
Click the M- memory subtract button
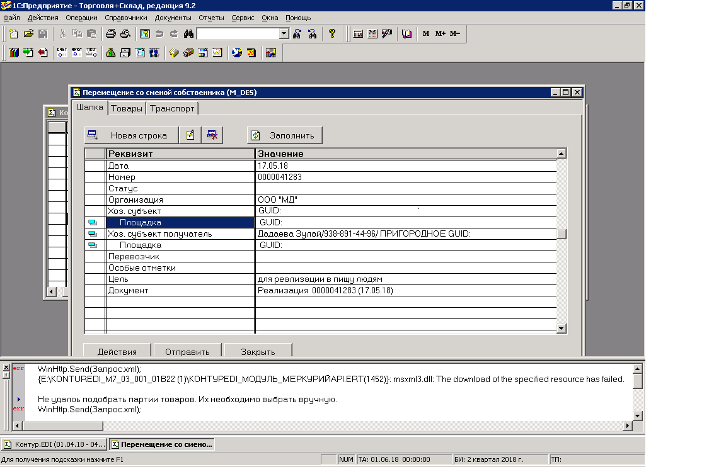pos(455,34)
